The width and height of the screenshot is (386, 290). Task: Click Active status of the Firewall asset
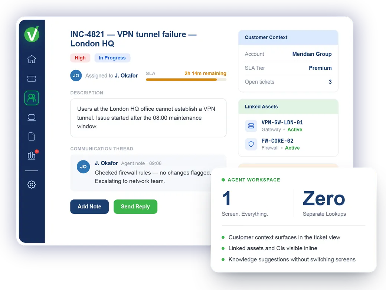point(292,148)
